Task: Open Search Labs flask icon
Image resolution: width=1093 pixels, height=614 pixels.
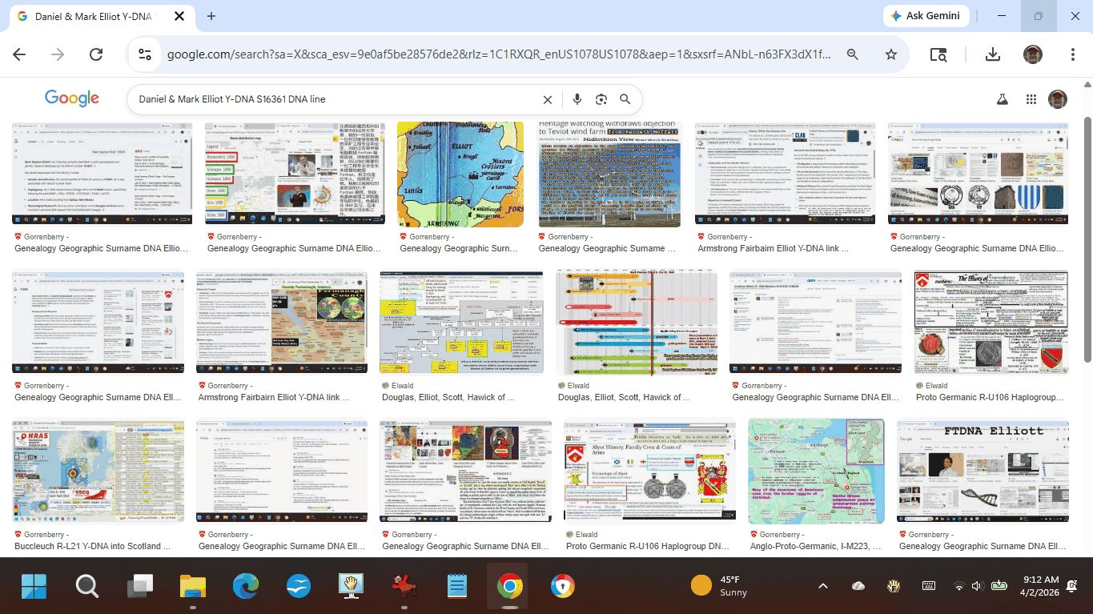Action: tap(1002, 99)
